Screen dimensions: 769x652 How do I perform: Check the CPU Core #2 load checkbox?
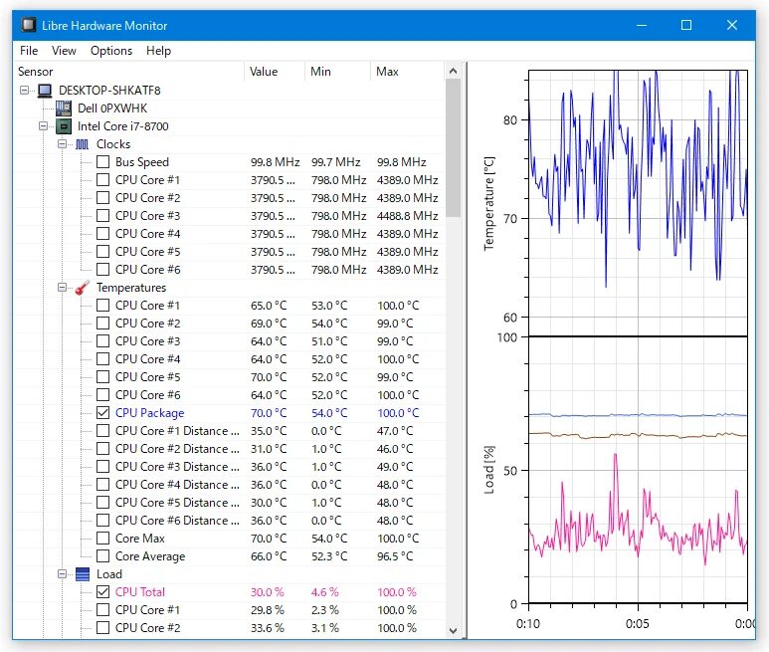pos(103,627)
